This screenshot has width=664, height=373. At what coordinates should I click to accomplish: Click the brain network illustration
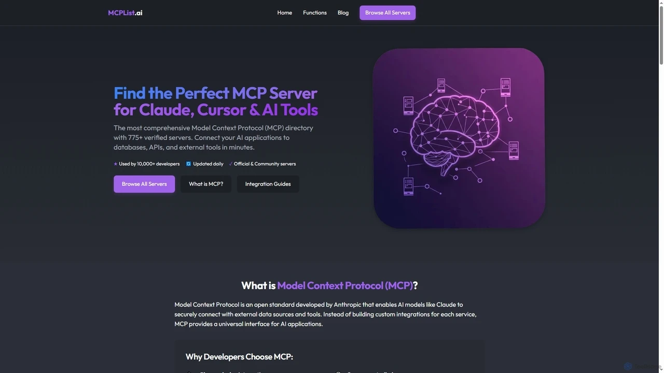pos(459,138)
